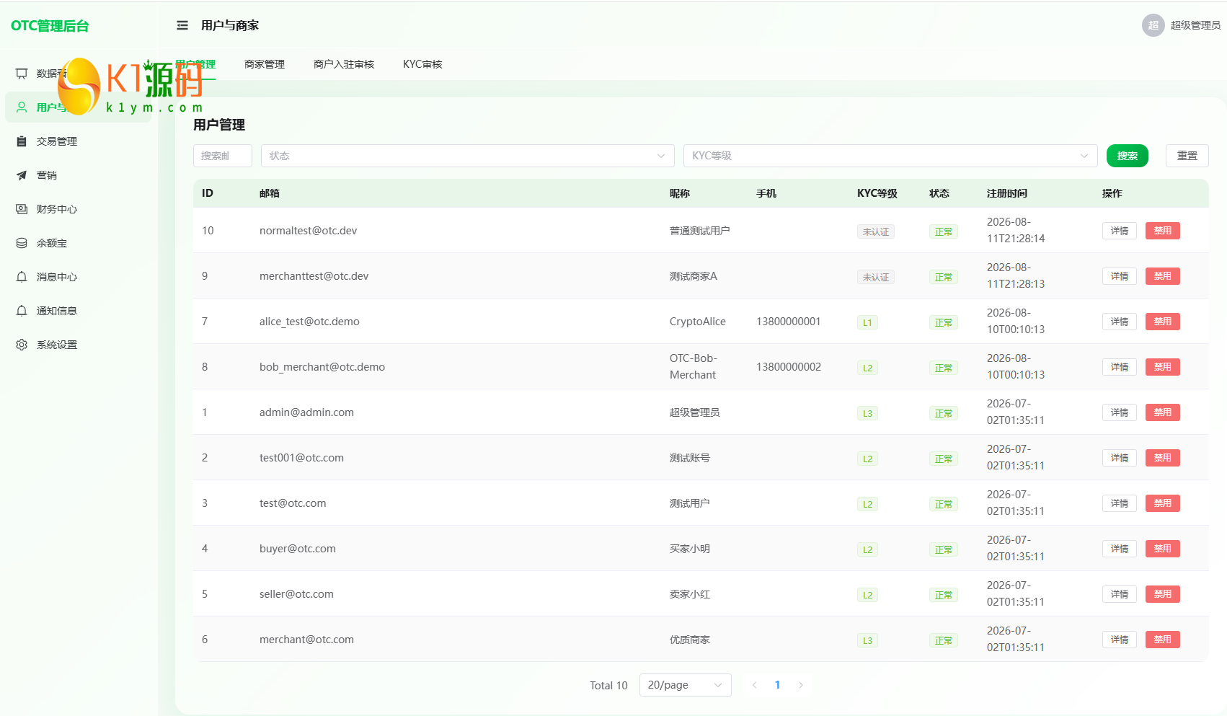Click the KYC等级 column header
This screenshot has width=1227, height=716.
(x=877, y=193)
